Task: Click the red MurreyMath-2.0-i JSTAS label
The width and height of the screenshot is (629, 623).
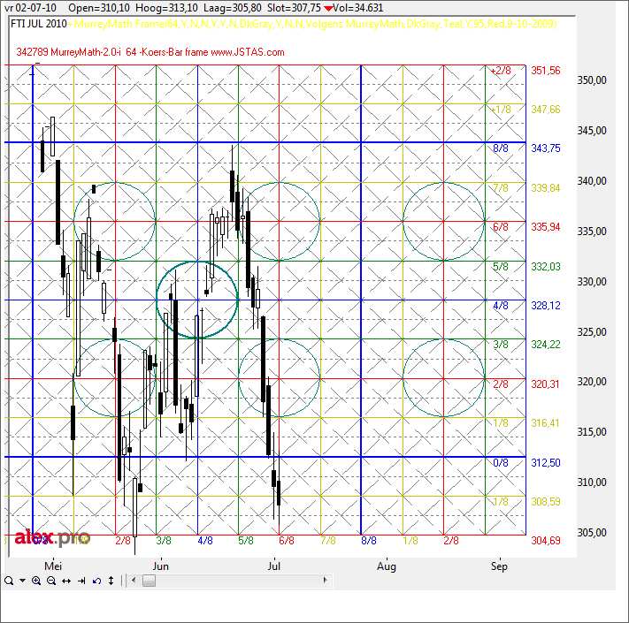Action: tap(150, 53)
